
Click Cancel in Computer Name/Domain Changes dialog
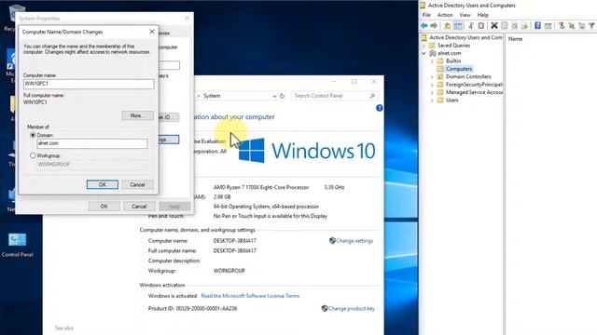[x=137, y=184]
